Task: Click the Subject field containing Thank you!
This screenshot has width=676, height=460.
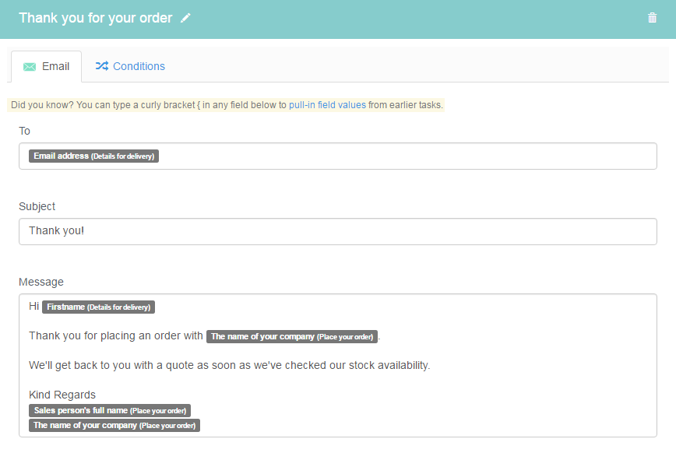Action: [338, 232]
